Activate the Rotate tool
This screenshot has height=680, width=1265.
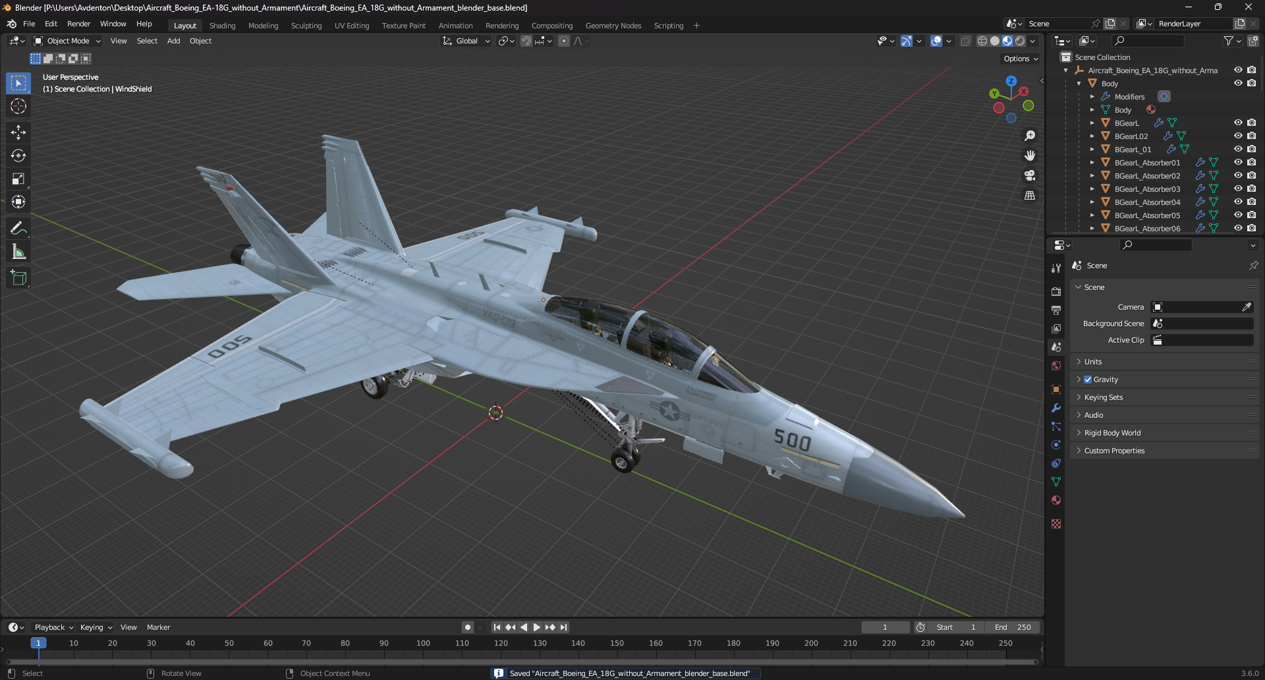pos(18,156)
